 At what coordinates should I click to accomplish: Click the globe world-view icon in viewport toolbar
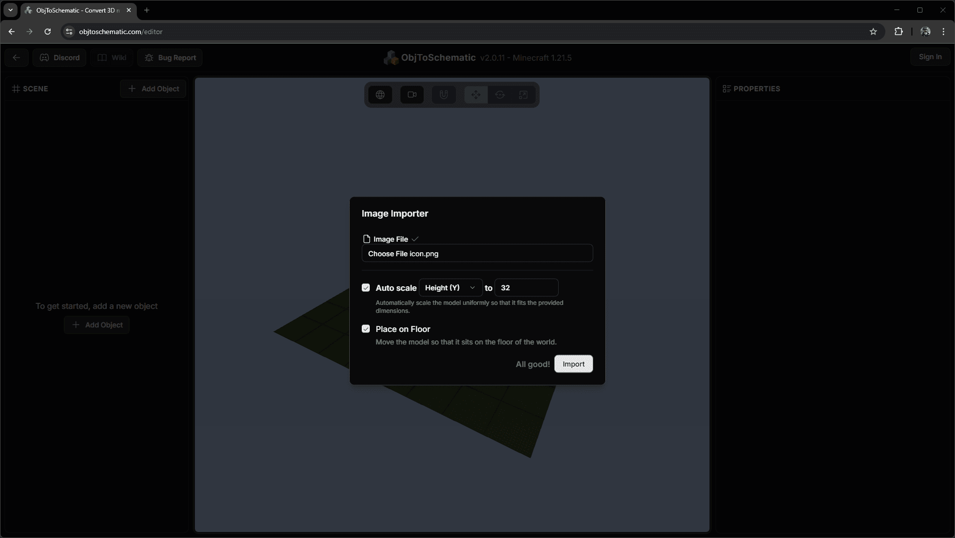(x=380, y=95)
